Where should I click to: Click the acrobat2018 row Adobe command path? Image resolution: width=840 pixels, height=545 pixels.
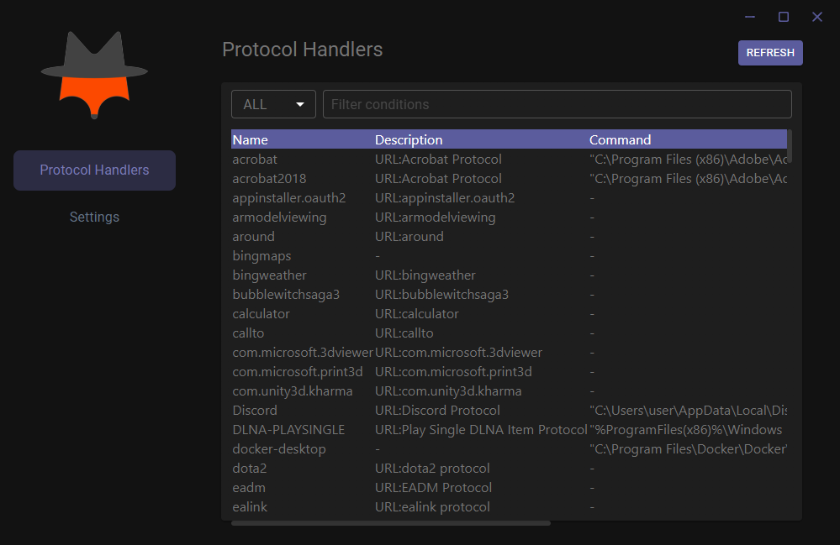pyautogui.click(x=688, y=179)
